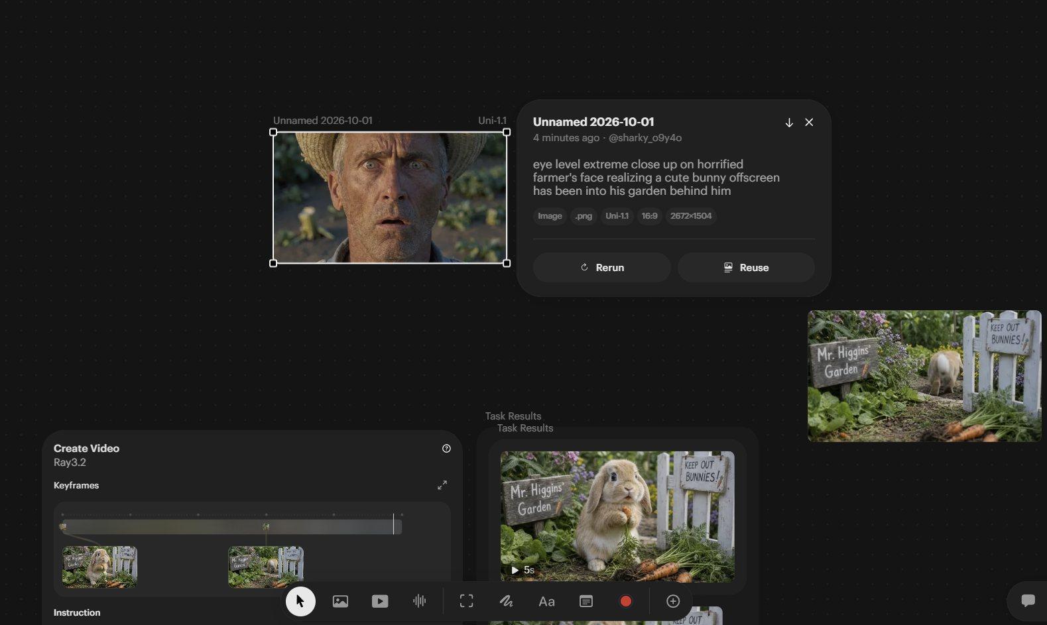This screenshot has width=1047, height=625.
Task: Click the Uni-1.1 model chip in details
Action: pos(617,216)
